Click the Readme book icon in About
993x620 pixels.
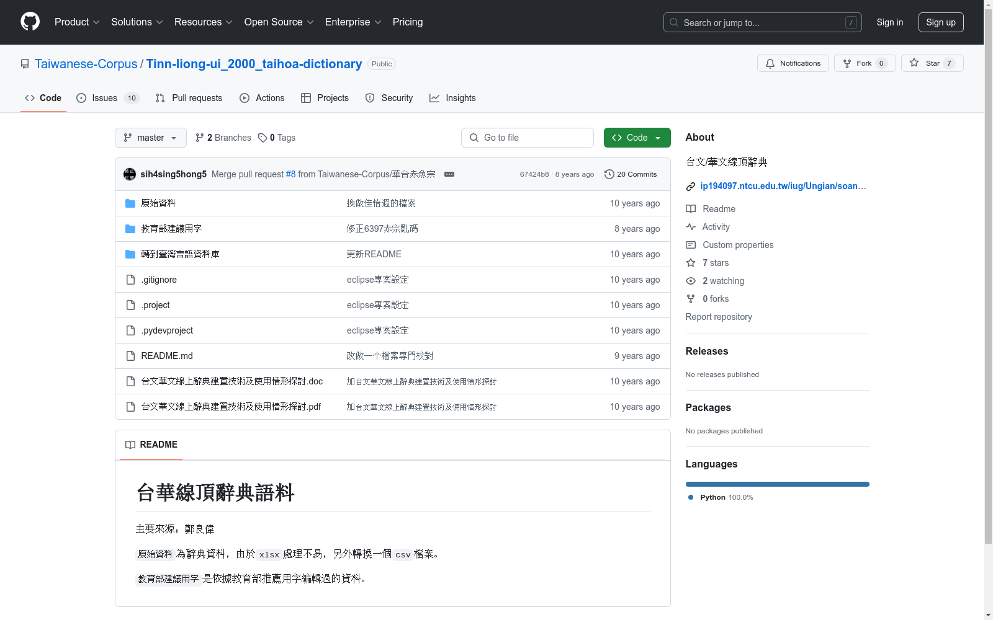[x=691, y=209]
